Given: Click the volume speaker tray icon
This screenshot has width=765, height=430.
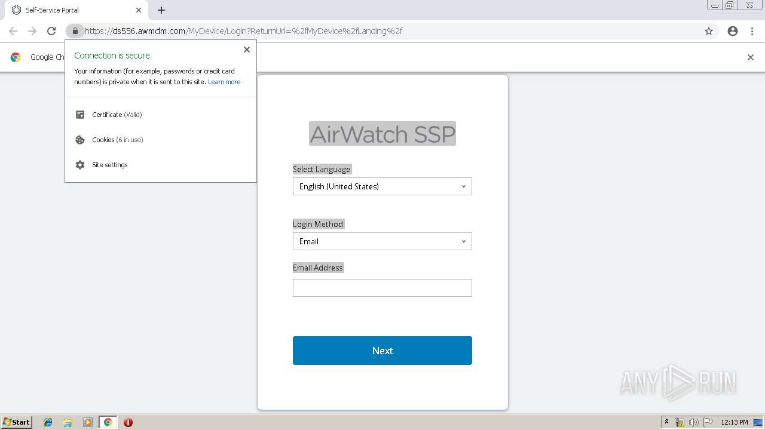Looking at the screenshot, I should pyautogui.click(x=693, y=422).
